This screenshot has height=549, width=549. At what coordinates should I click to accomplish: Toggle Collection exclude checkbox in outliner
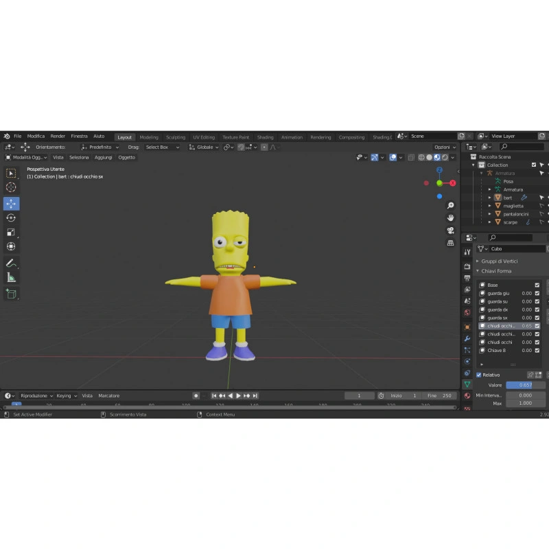coord(534,165)
